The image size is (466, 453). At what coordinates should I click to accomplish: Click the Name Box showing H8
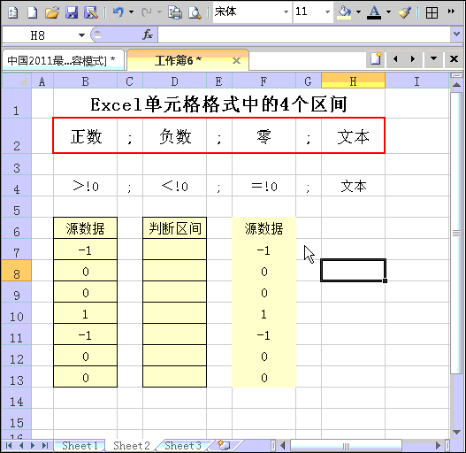38,35
